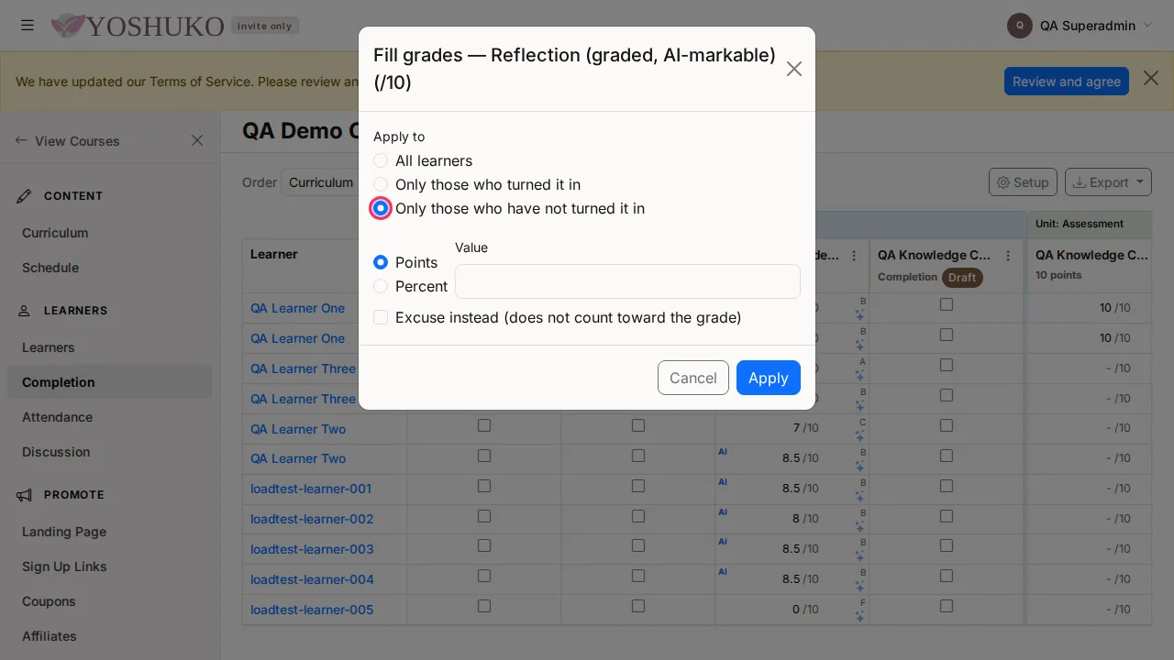Select Completion in the sidebar
This screenshot has width=1174, height=660.
point(109,382)
